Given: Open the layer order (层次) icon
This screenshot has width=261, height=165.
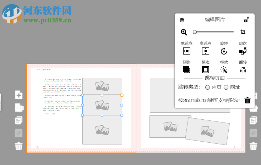Looking at the screenshot, I should pyautogui.click(x=243, y=51).
